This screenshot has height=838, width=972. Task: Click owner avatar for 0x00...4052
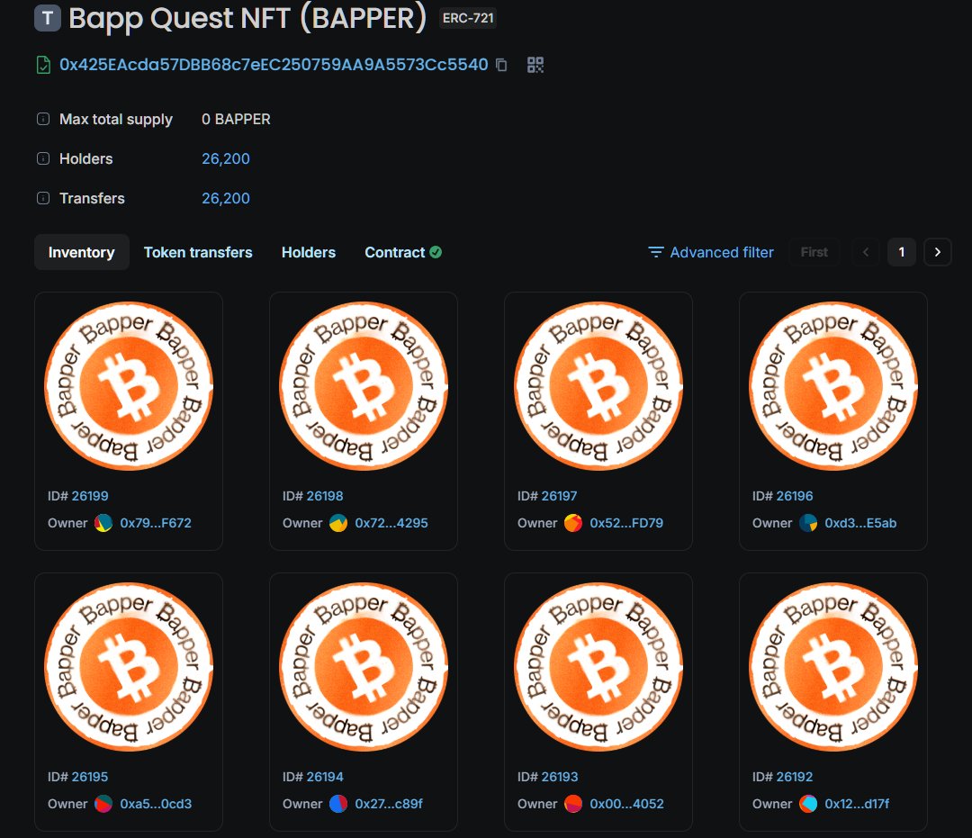click(x=573, y=804)
